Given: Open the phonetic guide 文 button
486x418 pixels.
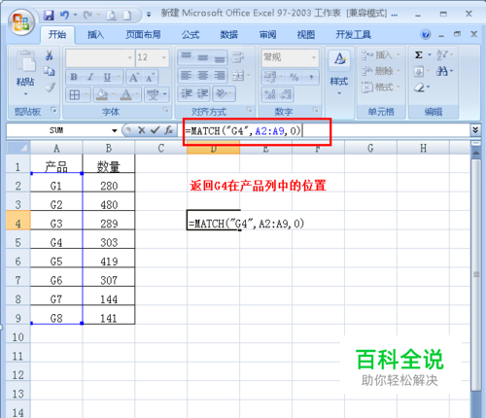Looking at the screenshot, I should click(153, 95).
